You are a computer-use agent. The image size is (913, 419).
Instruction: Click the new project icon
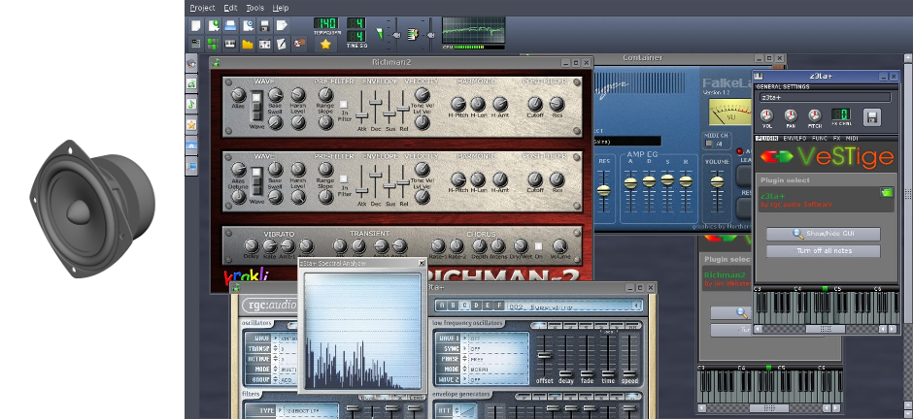click(195, 25)
